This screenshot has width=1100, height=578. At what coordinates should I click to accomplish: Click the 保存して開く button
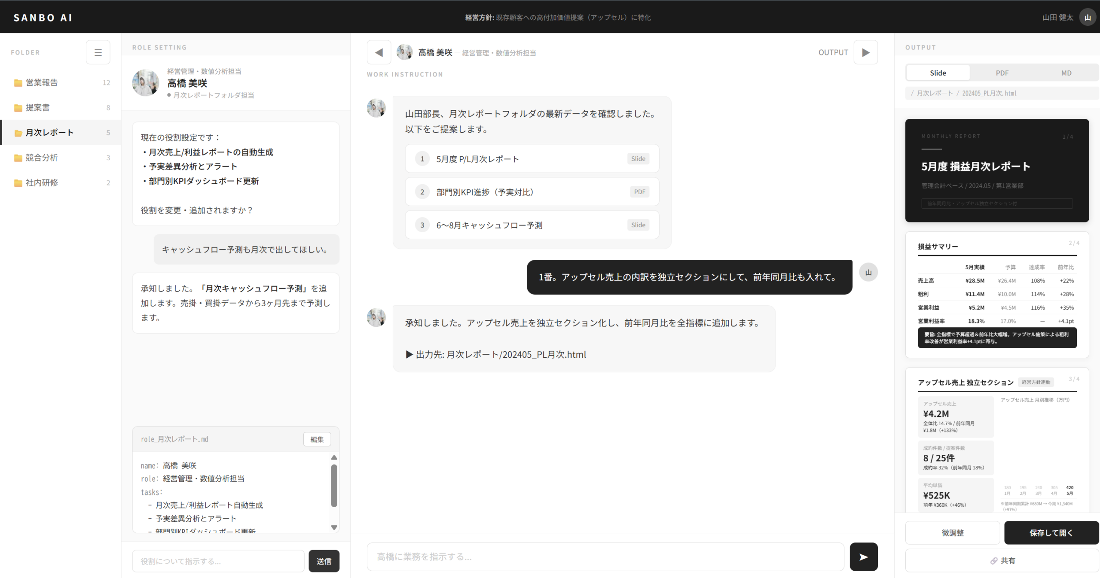[x=1051, y=532]
